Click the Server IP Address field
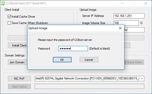 [129, 16]
